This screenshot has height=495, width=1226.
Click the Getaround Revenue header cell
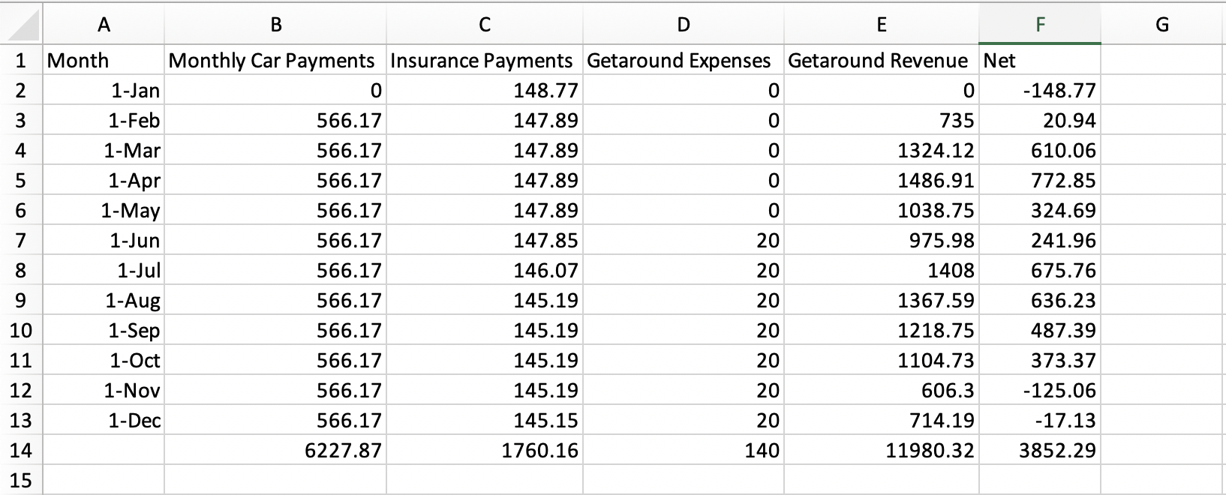click(x=882, y=60)
